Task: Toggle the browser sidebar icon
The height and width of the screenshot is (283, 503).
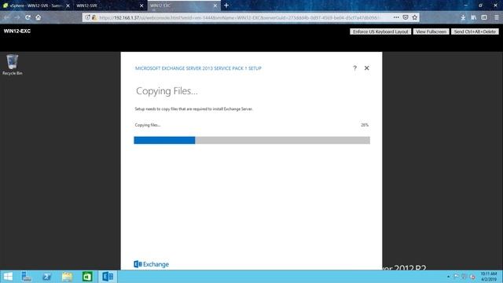Action: pos(484,17)
